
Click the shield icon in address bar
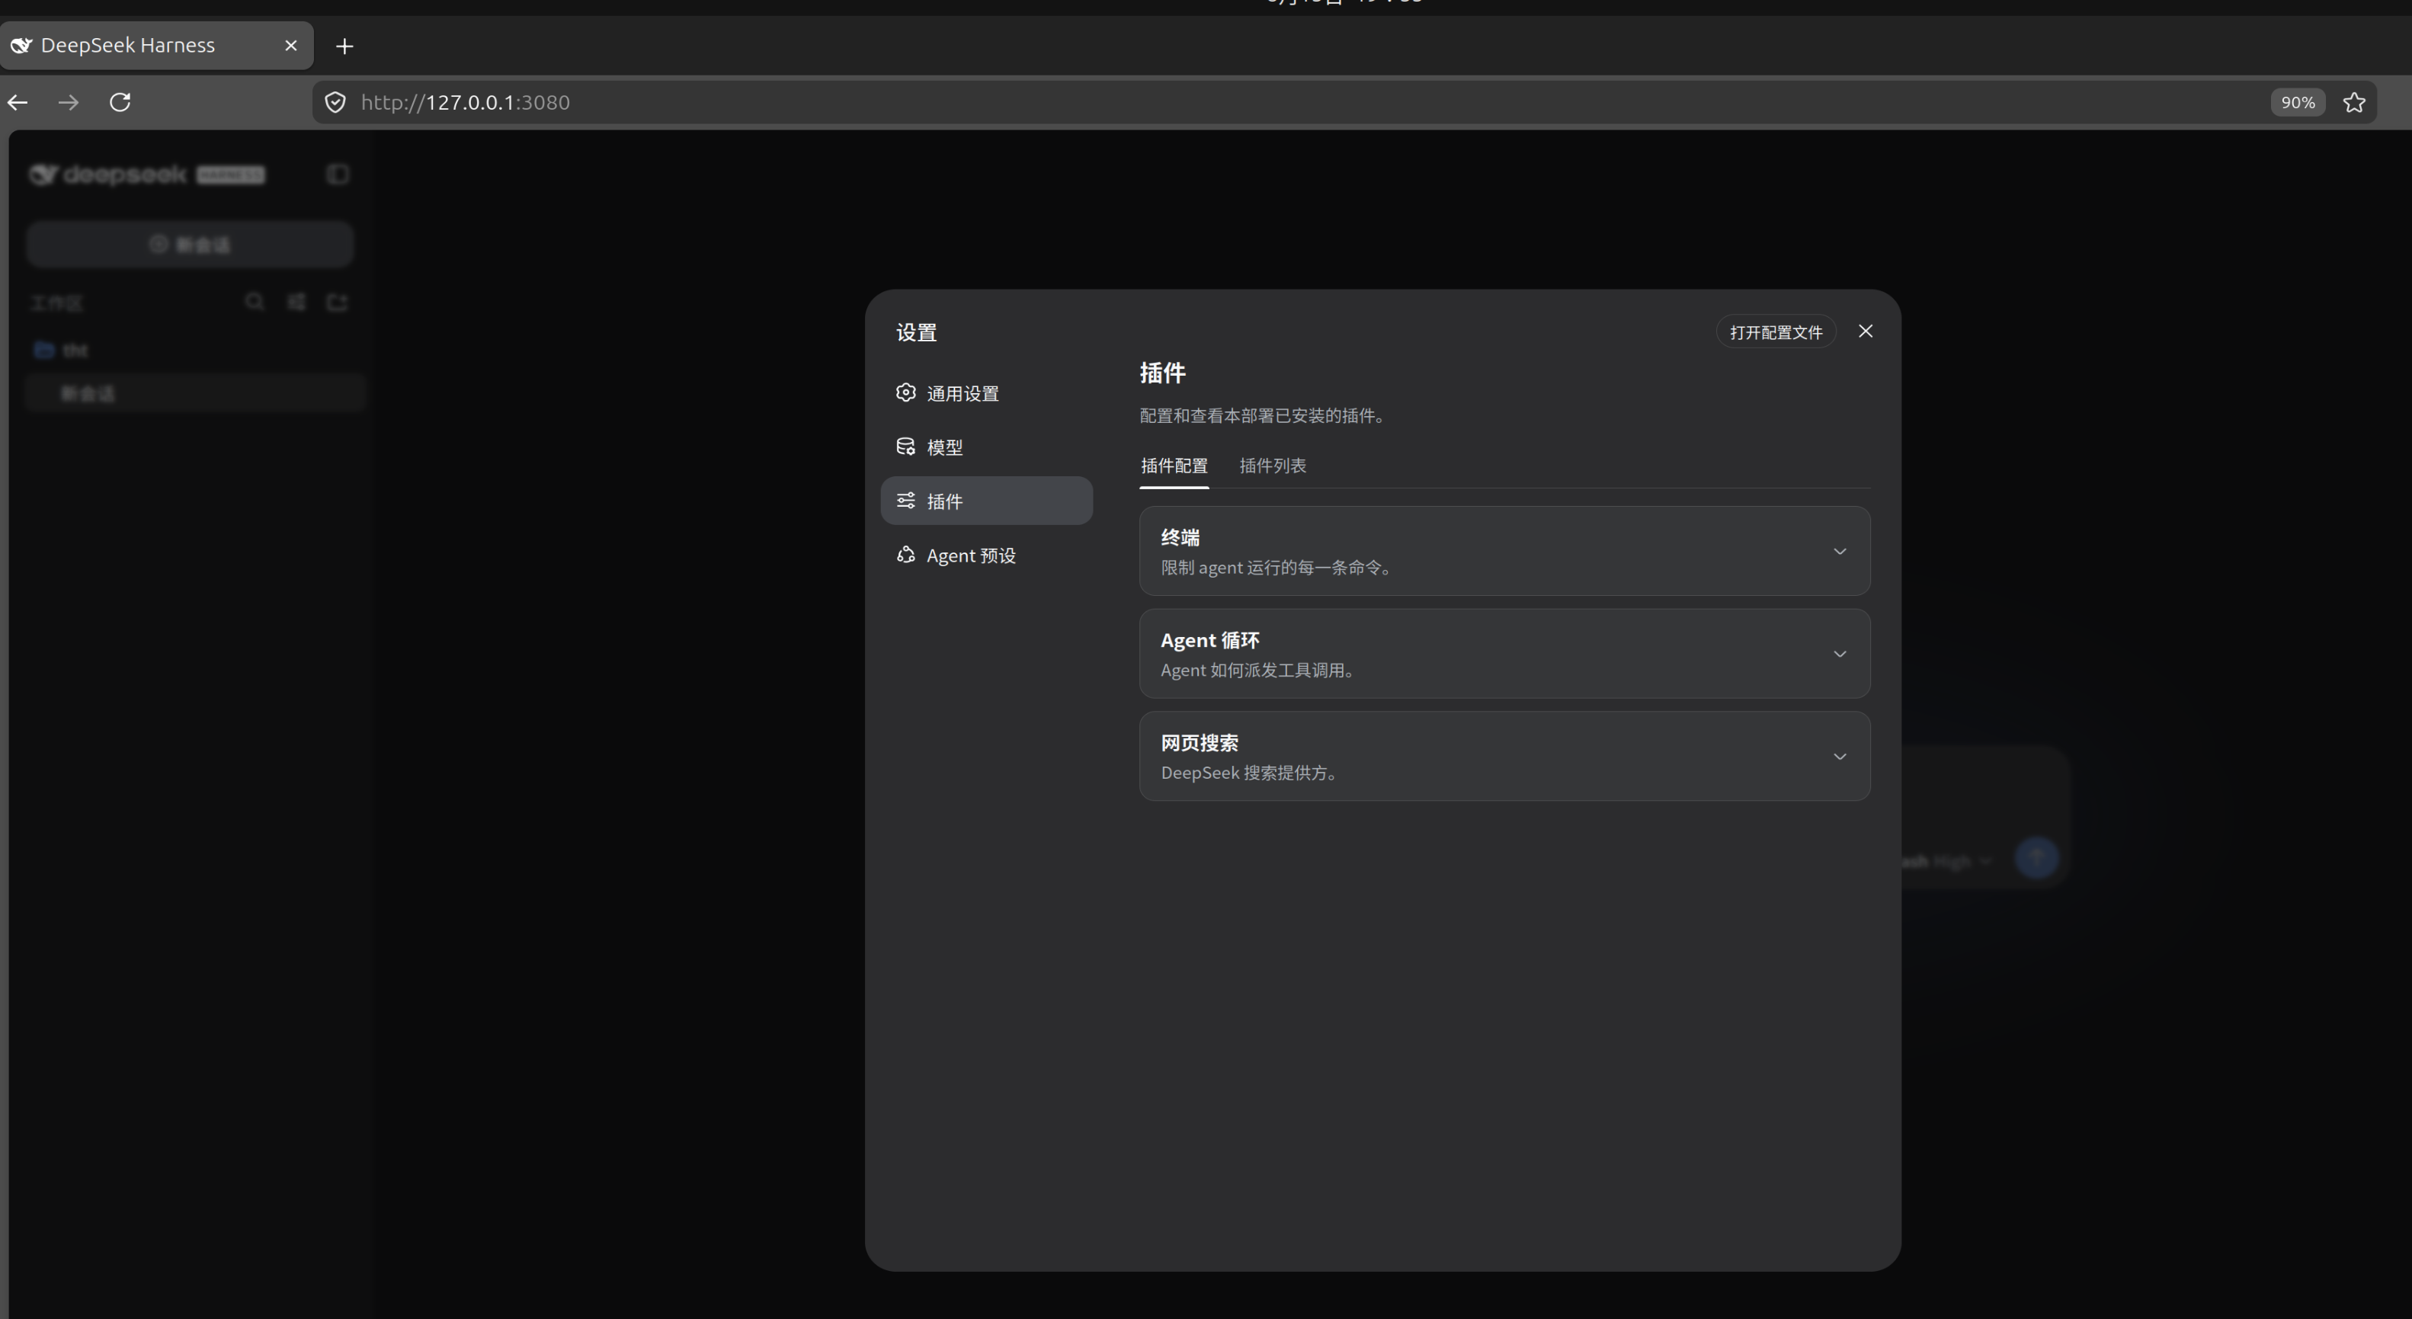(335, 102)
